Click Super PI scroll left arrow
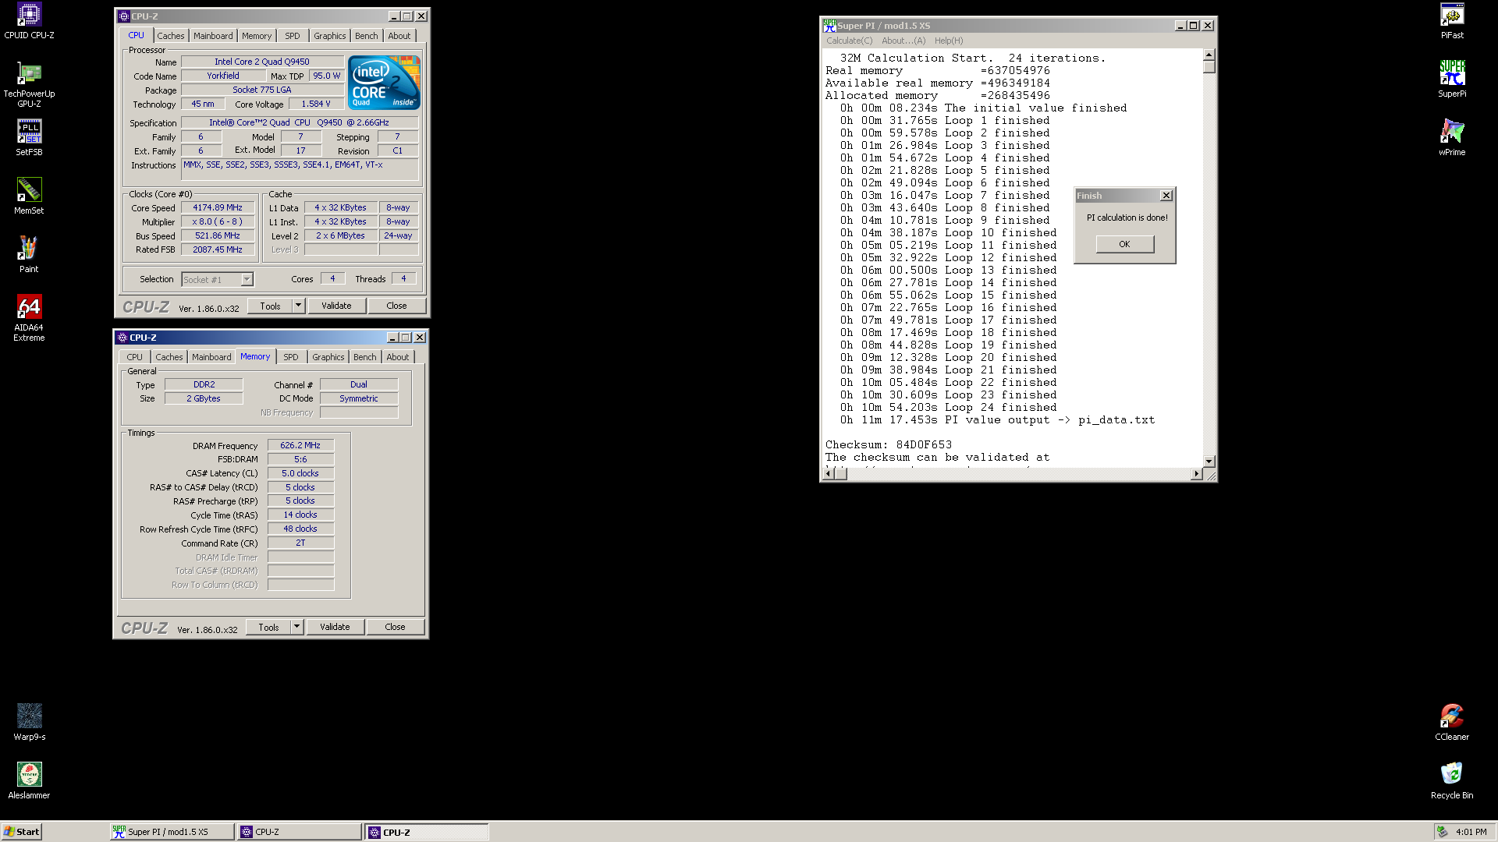 pos(829,474)
